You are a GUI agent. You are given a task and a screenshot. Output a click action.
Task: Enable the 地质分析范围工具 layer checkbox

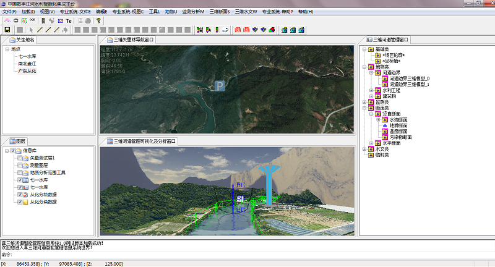pos(20,172)
